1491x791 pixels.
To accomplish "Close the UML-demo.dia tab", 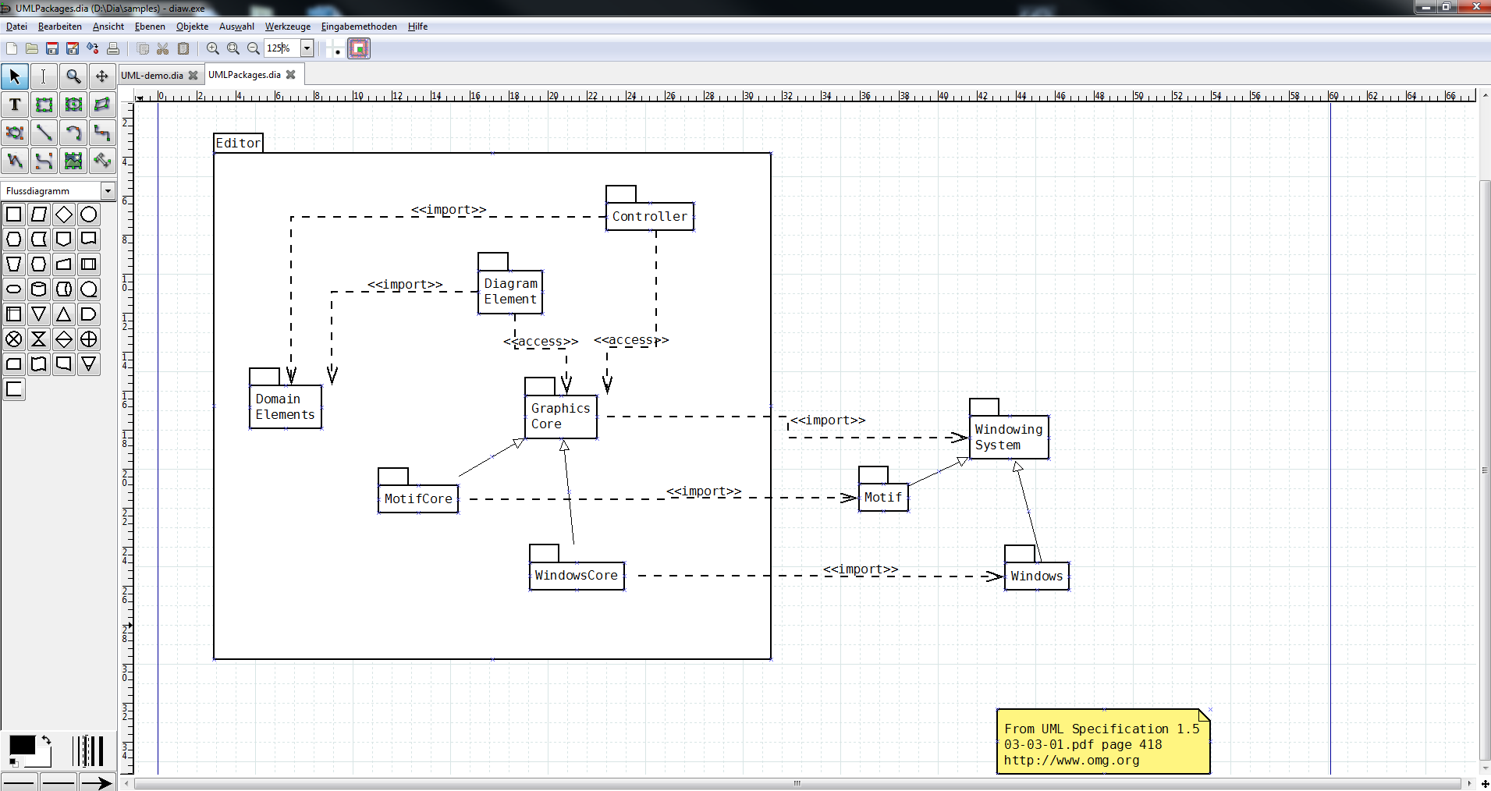I will coord(193,76).
